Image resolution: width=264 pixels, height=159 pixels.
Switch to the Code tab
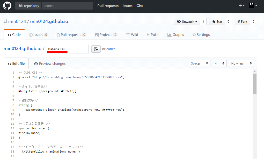[14, 35]
